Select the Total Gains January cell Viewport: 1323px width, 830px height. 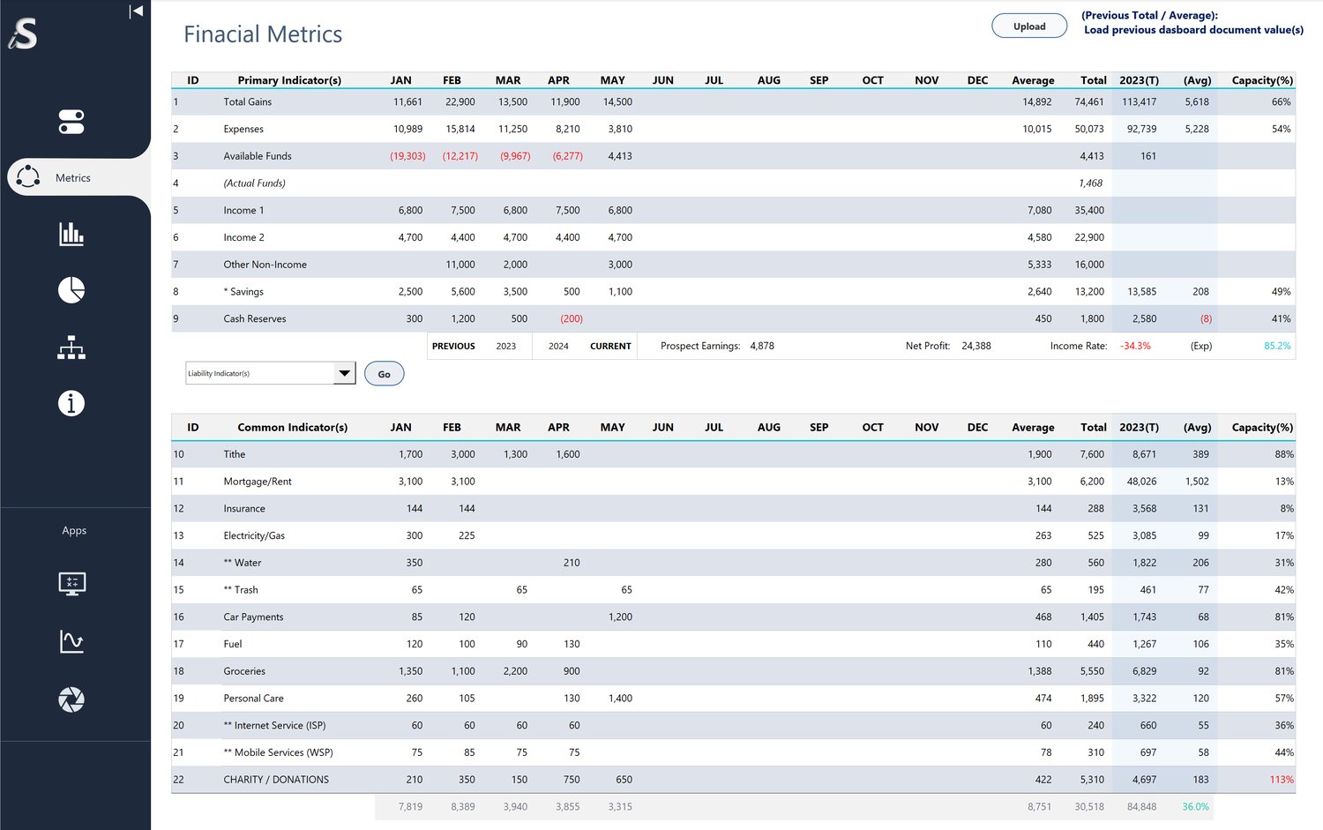point(407,101)
